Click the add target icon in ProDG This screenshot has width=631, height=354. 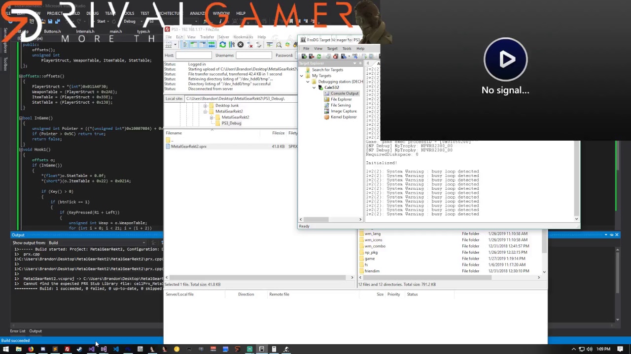[304, 56]
